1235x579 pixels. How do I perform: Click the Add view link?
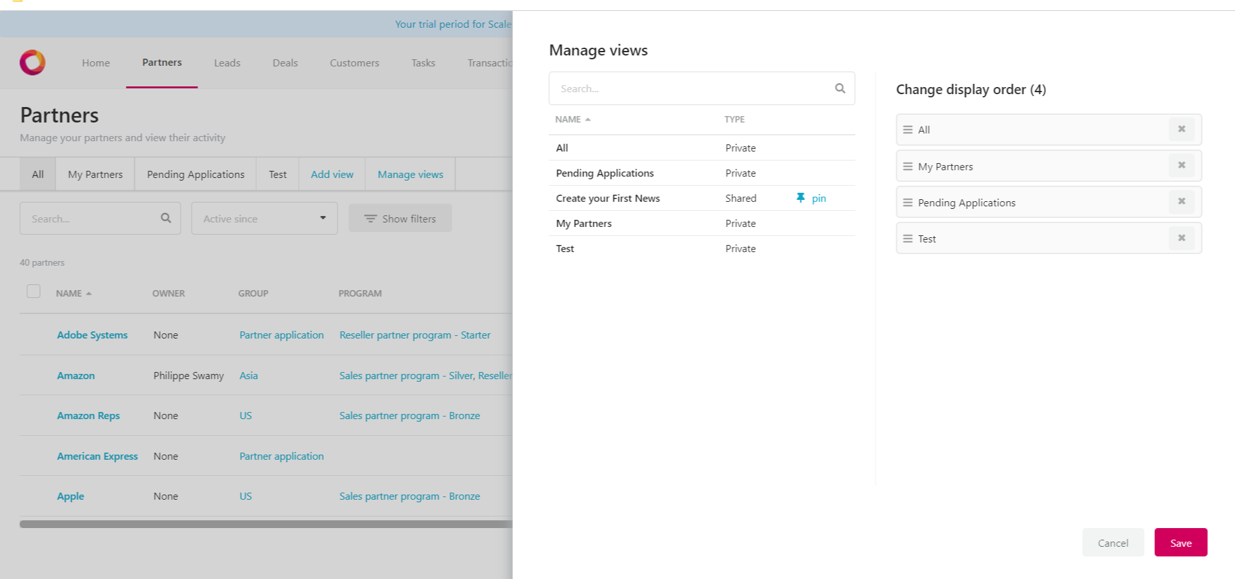tap(332, 174)
